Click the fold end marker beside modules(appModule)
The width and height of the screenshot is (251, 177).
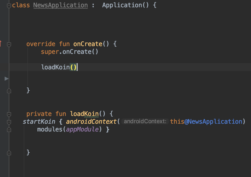coord(9,130)
